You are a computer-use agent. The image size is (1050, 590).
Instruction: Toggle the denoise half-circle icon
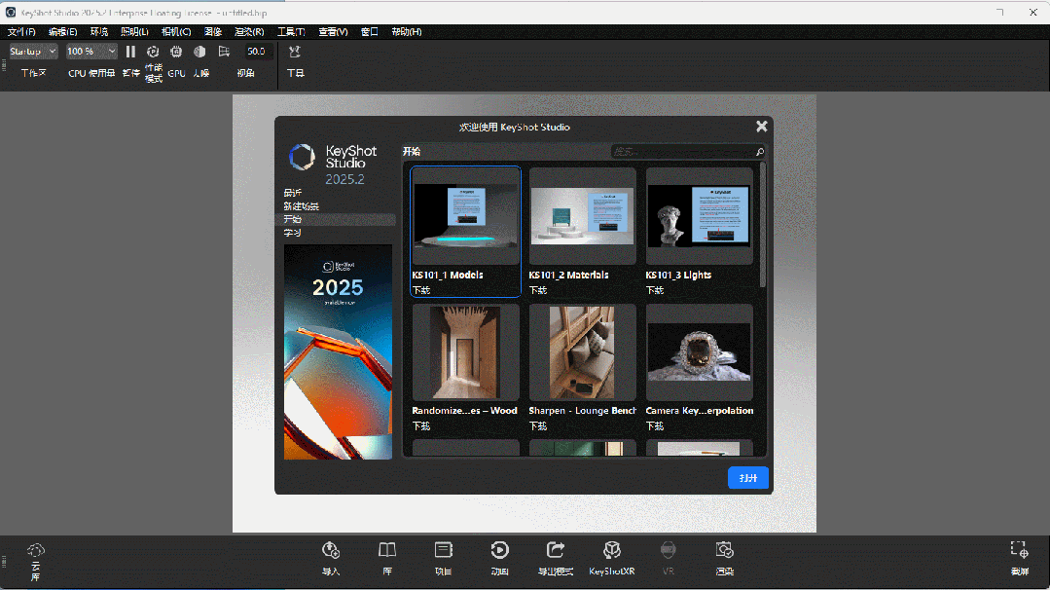tap(199, 52)
